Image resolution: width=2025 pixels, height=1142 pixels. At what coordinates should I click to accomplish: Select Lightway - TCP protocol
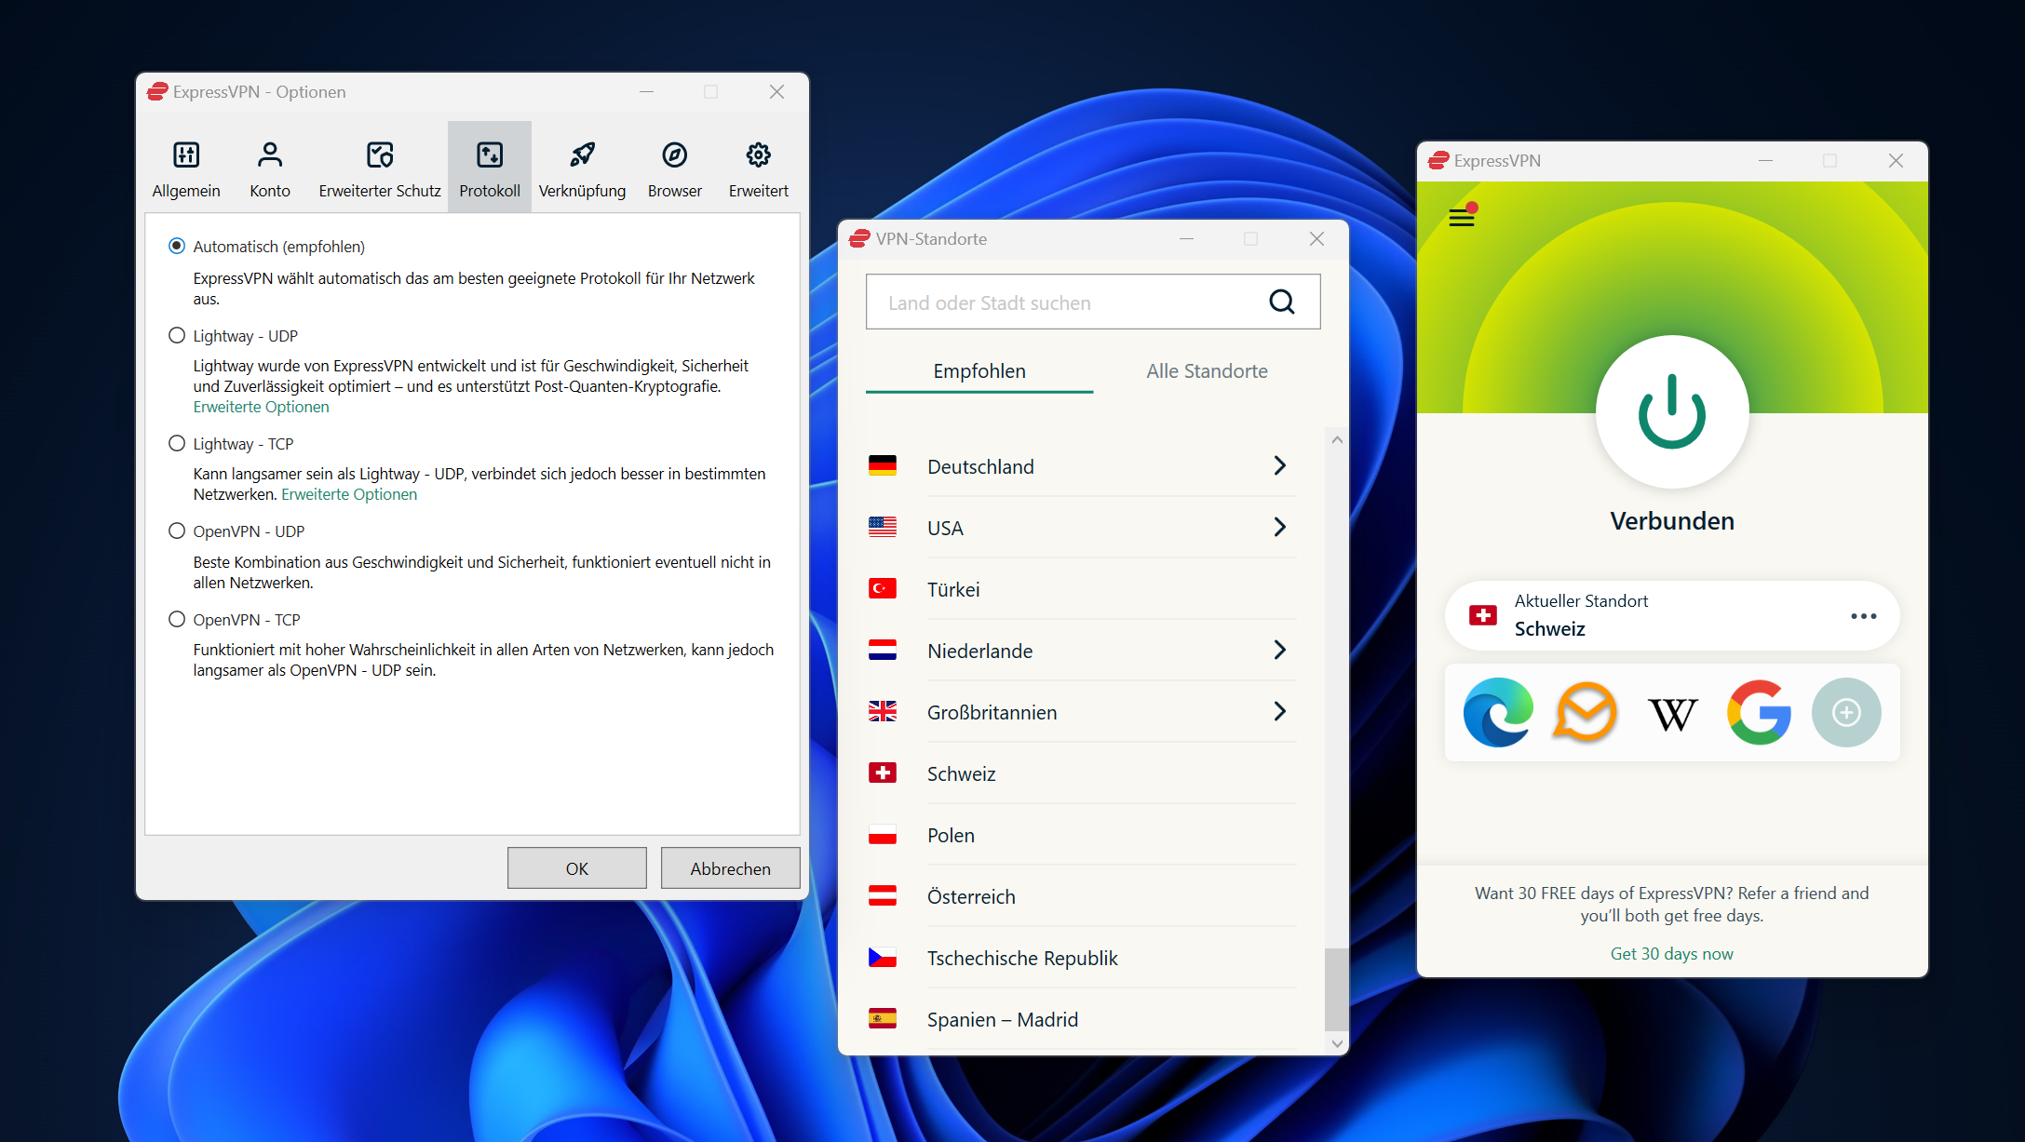177,443
